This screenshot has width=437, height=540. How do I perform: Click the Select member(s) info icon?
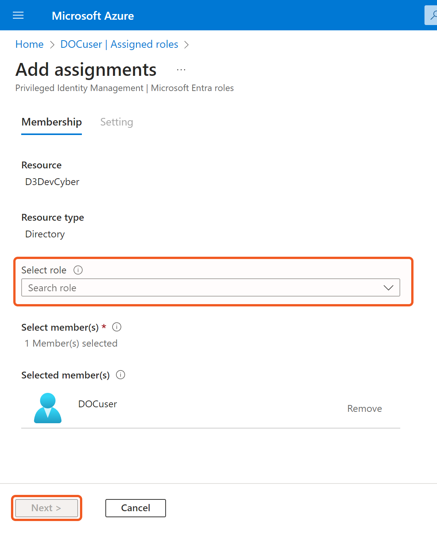click(x=117, y=327)
